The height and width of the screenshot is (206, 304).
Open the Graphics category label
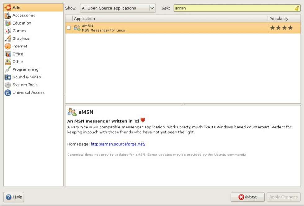pyautogui.click(x=21, y=38)
